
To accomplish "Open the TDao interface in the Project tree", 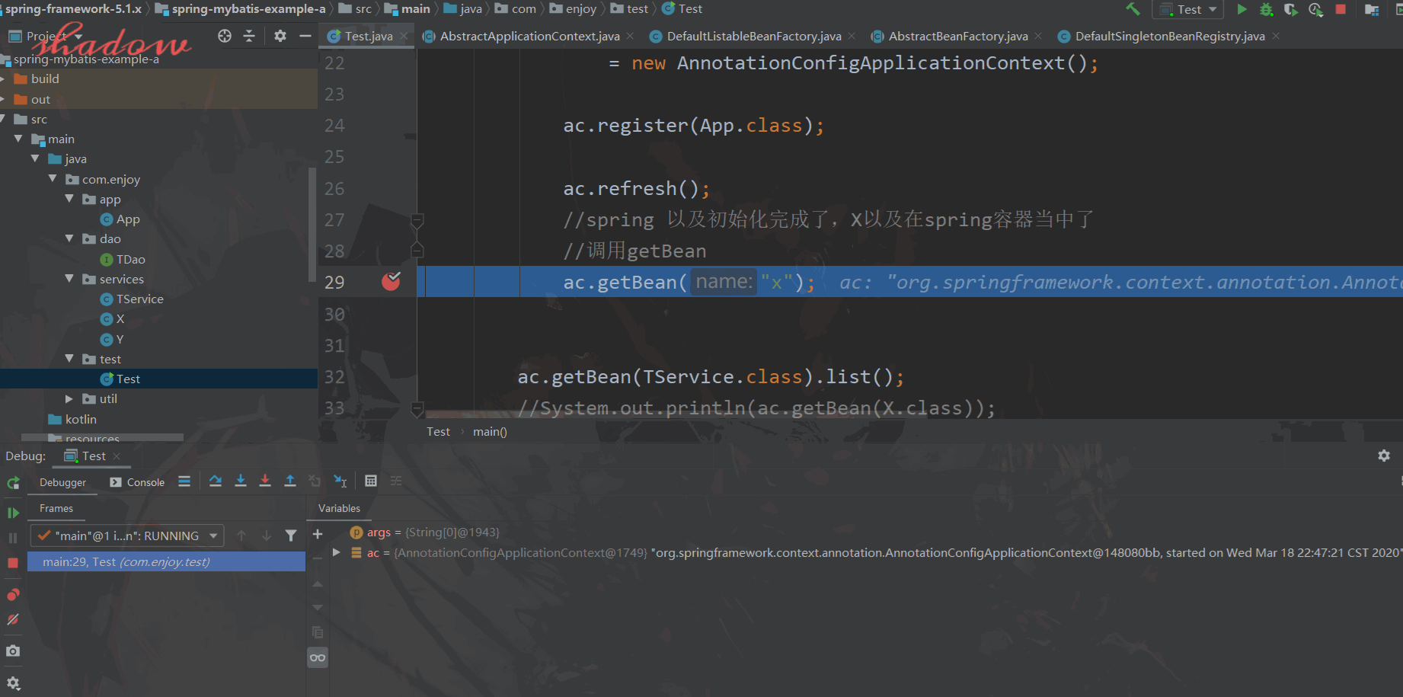I will pos(123,259).
